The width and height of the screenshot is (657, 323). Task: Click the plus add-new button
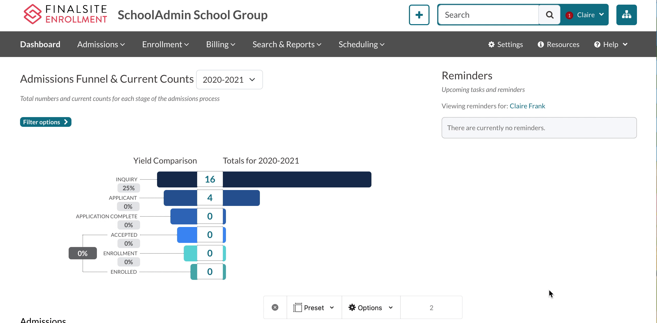(x=419, y=15)
